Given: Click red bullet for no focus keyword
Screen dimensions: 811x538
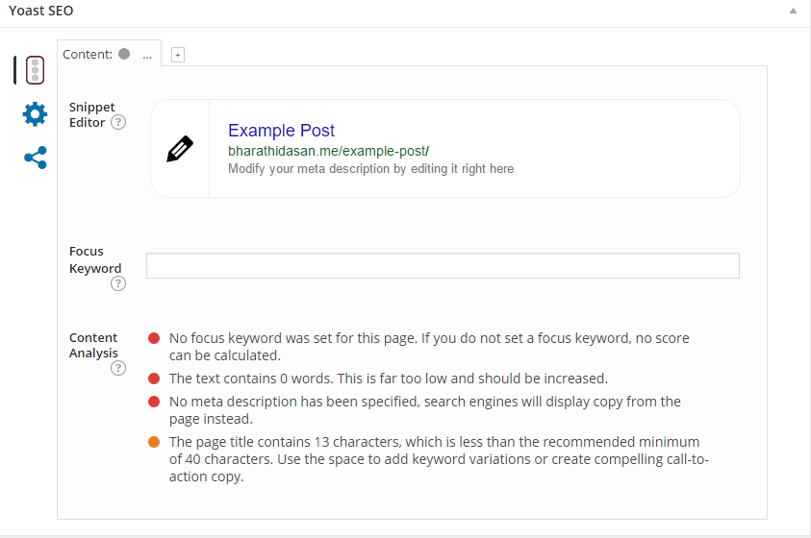Looking at the screenshot, I should point(154,338).
